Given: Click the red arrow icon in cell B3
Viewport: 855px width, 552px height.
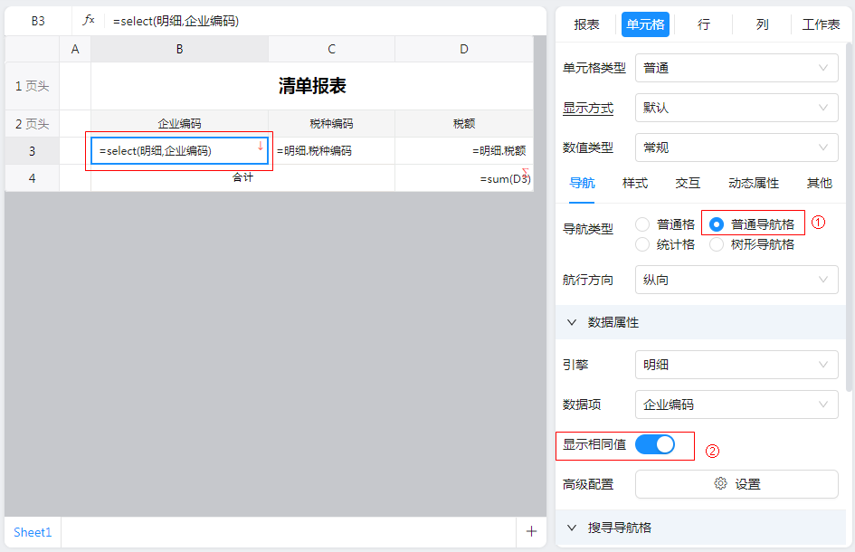Looking at the screenshot, I should point(261,146).
